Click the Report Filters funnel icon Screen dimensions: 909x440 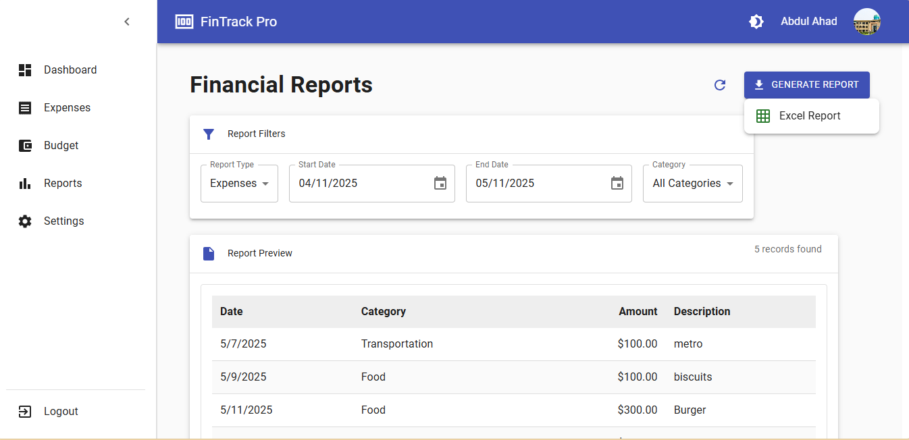coord(209,134)
